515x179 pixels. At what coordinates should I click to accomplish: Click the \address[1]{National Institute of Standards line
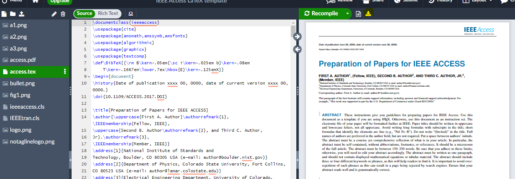[x=153, y=151]
